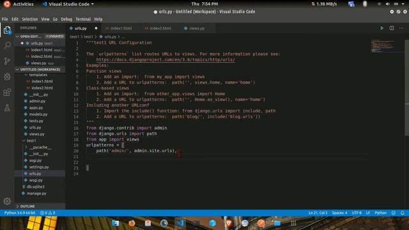Click the urls.py breadcrumb item

coord(111,37)
